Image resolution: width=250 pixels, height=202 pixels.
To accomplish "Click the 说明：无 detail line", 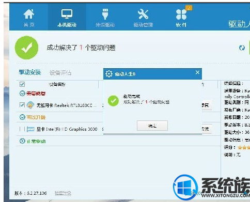I will click(x=232, y=154).
